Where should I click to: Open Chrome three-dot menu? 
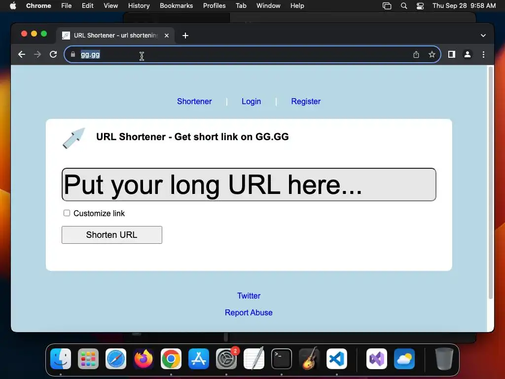point(483,54)
